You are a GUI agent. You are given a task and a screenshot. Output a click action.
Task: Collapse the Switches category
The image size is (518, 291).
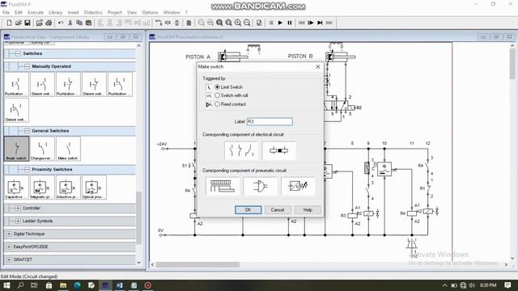(18, 53)
